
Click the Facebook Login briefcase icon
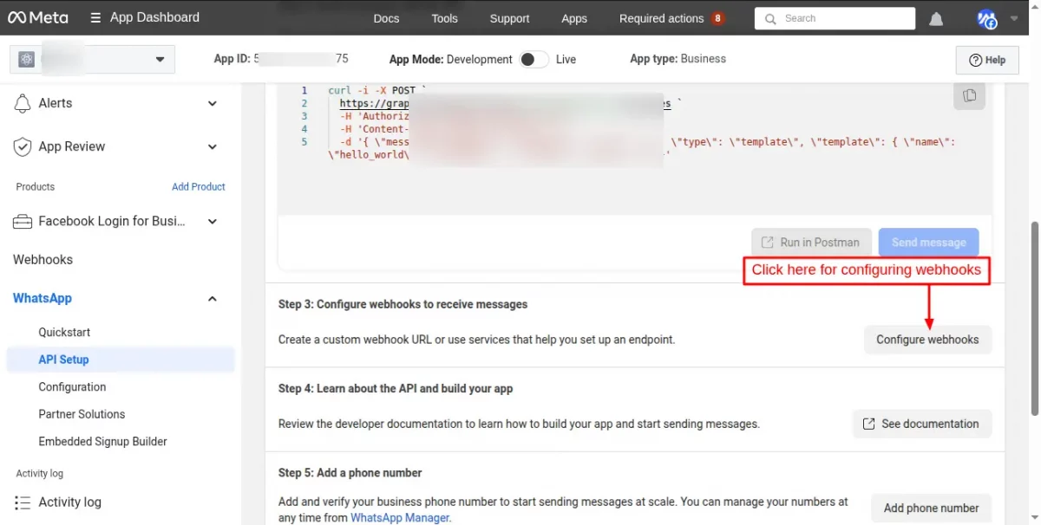click(x=23, y=221)
